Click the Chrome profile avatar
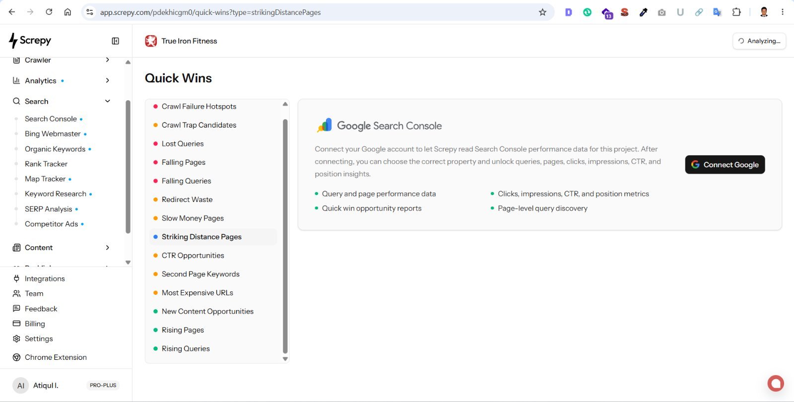This screenshot has width=794, height=402. (764, 12)
